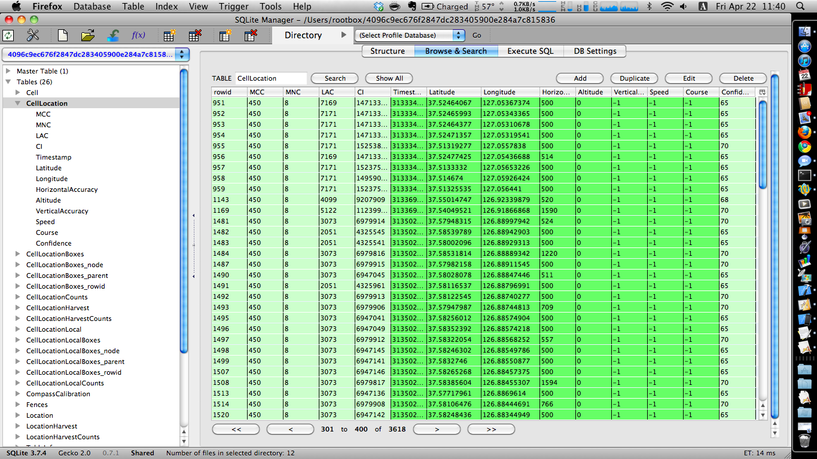The image size is (817, 459).
Task: Open the Database menu
Action: coord(92,7)
